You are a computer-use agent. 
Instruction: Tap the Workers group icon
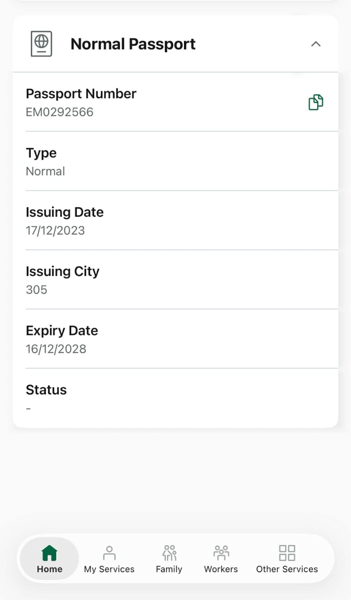pos(221,552)
